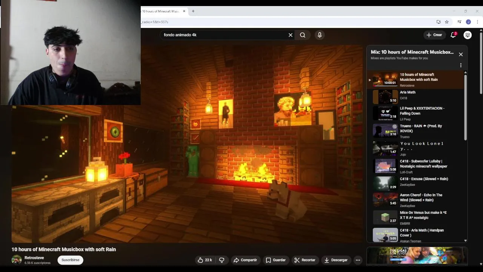
Task: Open the YouTube account avatar menu
Action: [468, 35]
